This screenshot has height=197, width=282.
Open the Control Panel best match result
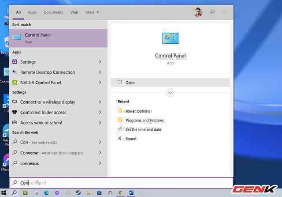pyautogui.click(x=58, y=38)
